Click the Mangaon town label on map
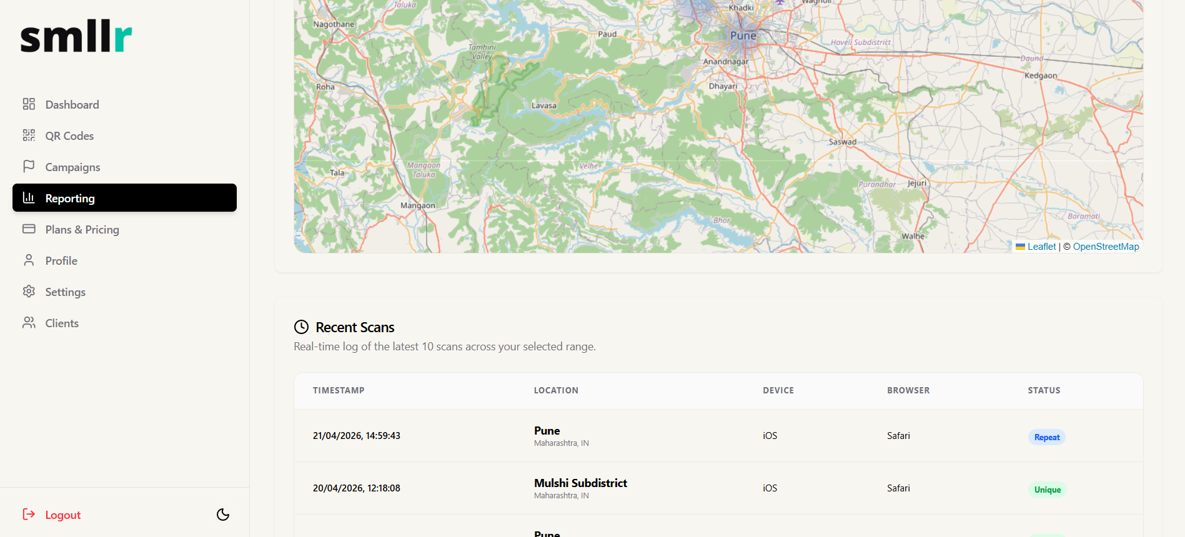This screenshot has height=537, width=1185. (x=418, y=205)
